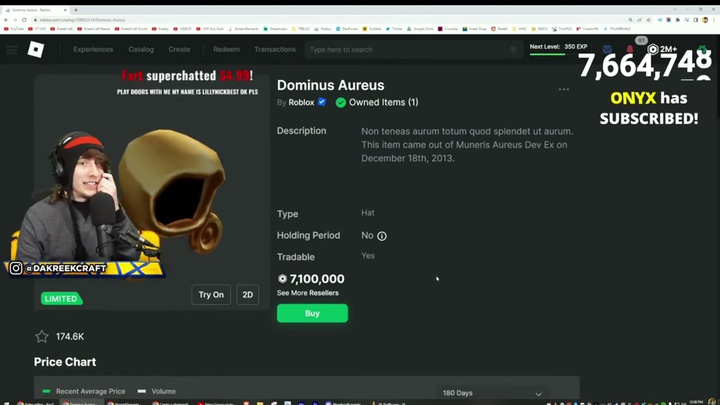Open the Reddit bookmark

[x=499, y=29]
